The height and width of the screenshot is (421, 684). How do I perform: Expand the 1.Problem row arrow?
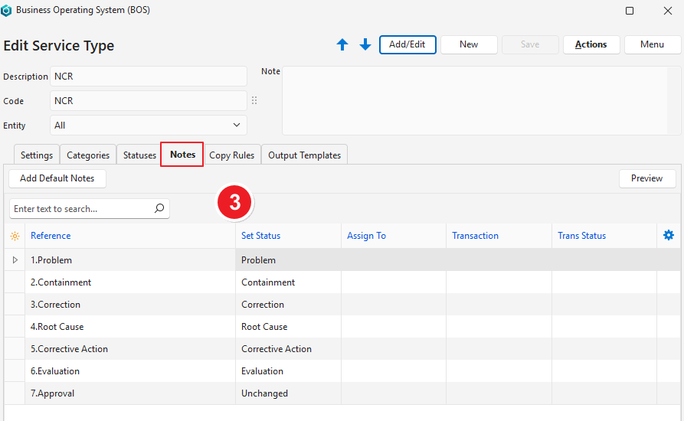[x=15, y=260]
